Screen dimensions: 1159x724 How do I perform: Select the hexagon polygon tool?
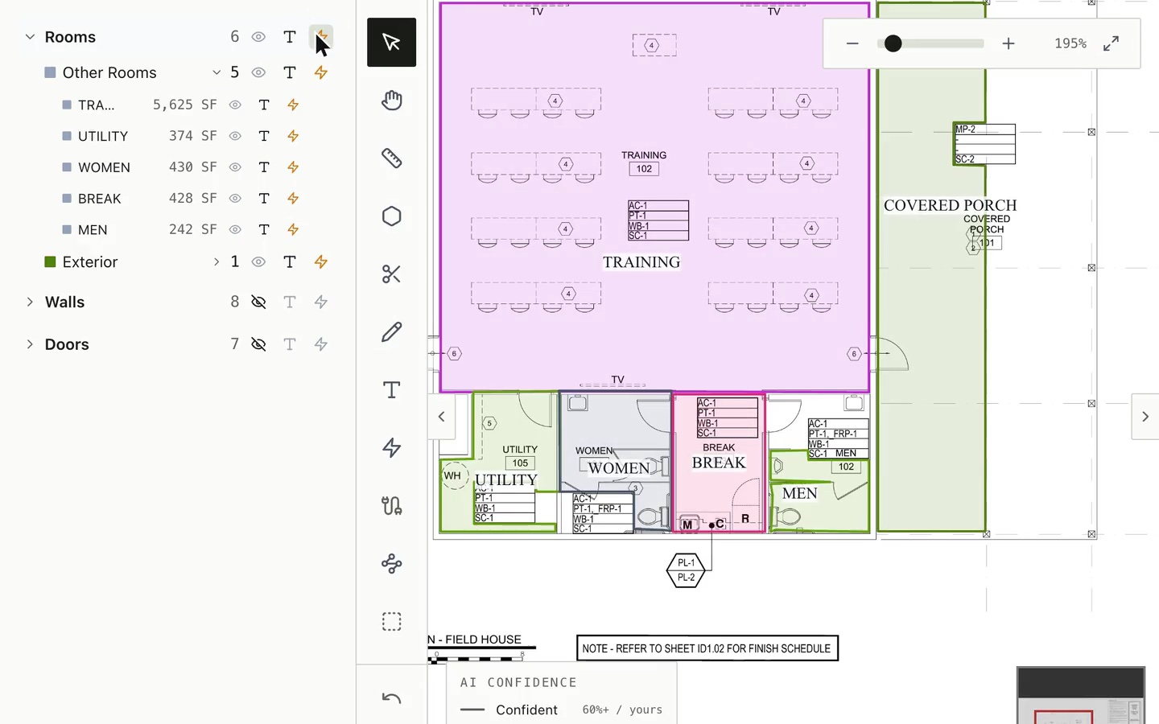pyautogui.click(x=391, y=216)
